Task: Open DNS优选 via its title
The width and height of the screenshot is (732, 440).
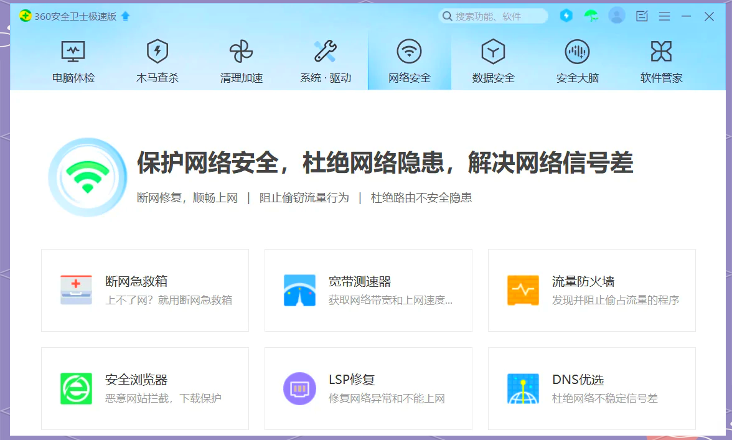Action: (x=578, y=380)
